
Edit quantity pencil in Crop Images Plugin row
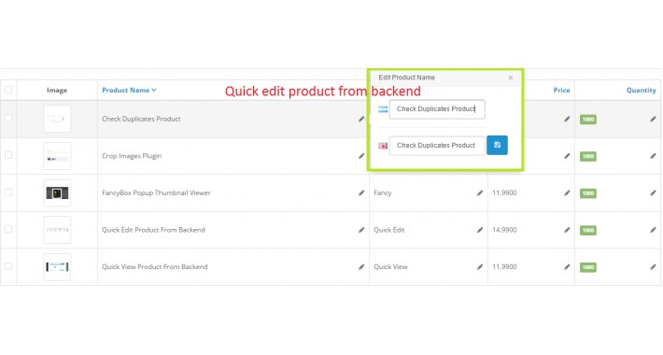tap(653, 156)
